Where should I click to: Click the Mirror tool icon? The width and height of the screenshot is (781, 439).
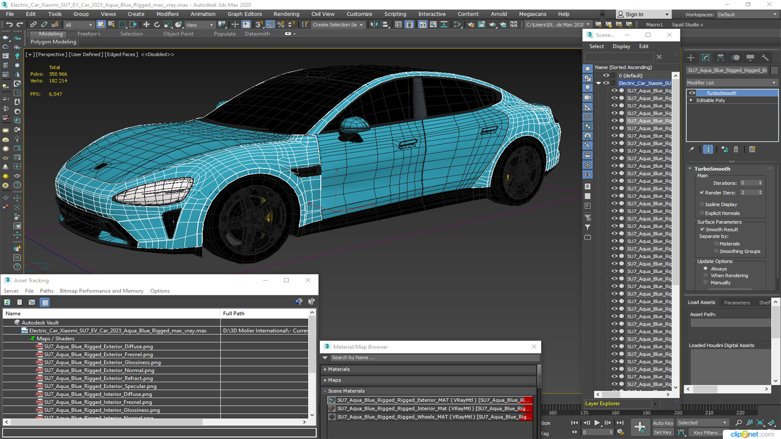(374, 24)
